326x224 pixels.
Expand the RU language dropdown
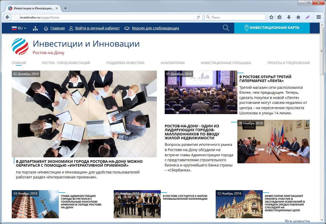(19, 28)
